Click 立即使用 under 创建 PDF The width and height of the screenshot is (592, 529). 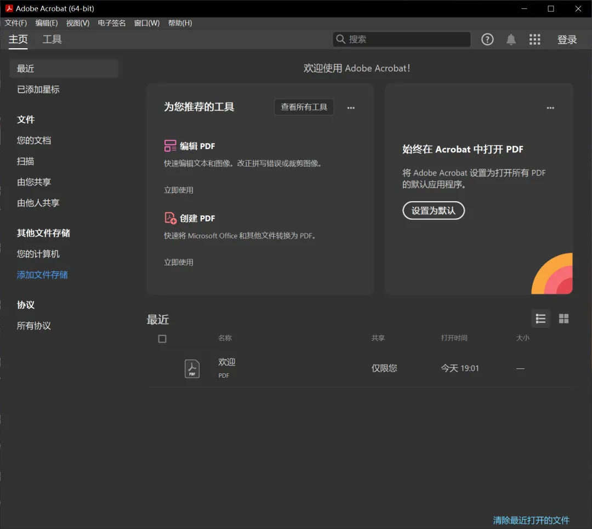click(x=178, y=262)
